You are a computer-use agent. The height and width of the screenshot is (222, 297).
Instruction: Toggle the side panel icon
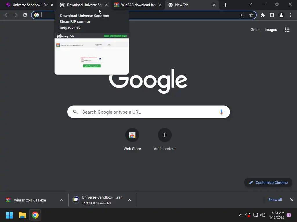(x=272, y=15)
